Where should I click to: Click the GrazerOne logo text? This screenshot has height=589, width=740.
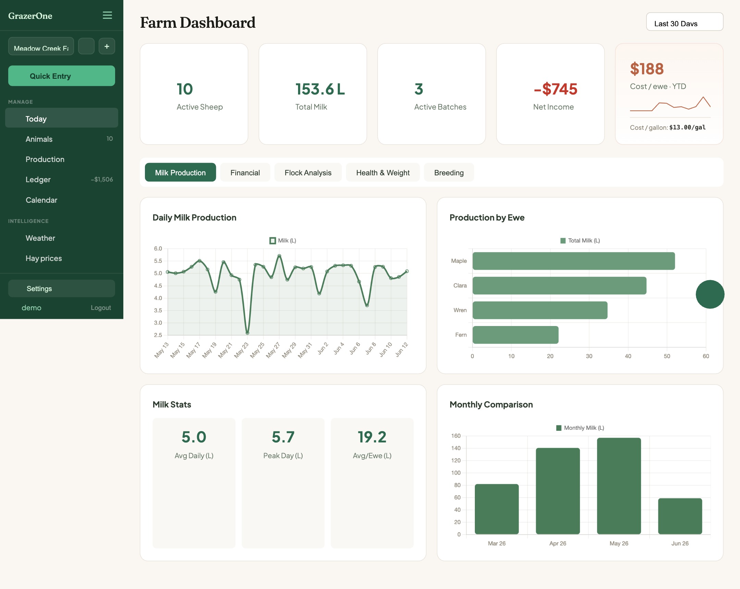(x=30, y=16)
